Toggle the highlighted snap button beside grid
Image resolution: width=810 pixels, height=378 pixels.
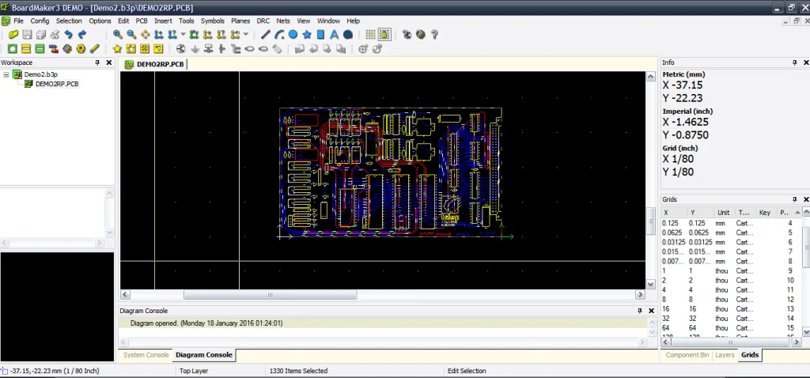pos(384,35)
